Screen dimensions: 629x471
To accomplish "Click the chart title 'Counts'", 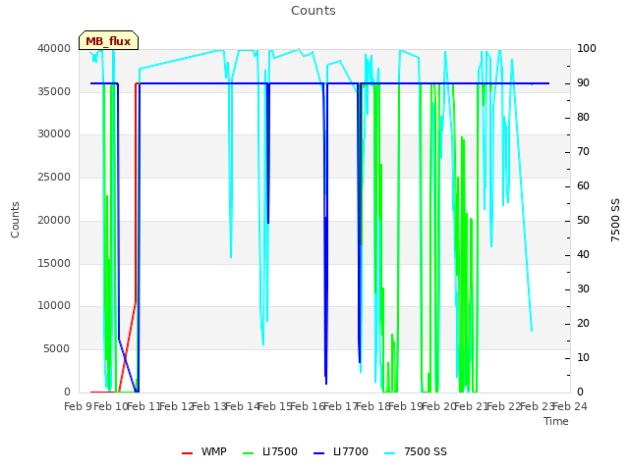I will click(x=314, y=11).
